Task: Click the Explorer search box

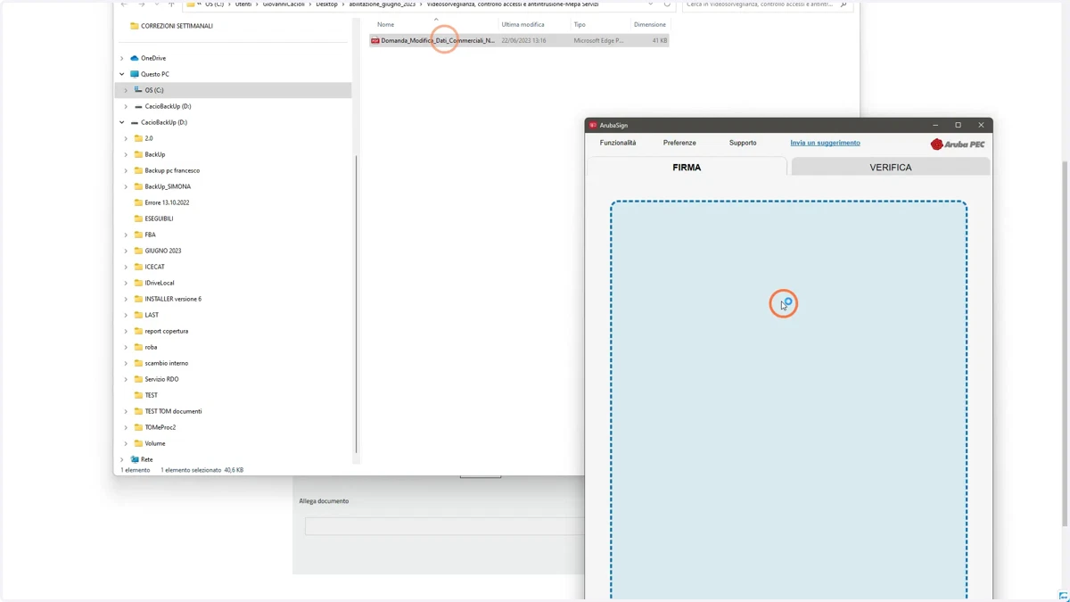Action: tap(768, 5)
